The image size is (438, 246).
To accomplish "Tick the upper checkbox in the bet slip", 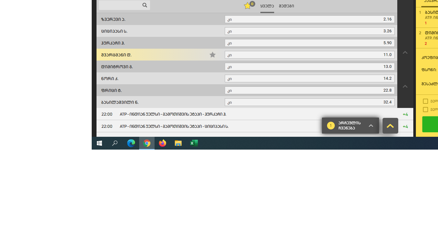I will [x=425, y=101].
